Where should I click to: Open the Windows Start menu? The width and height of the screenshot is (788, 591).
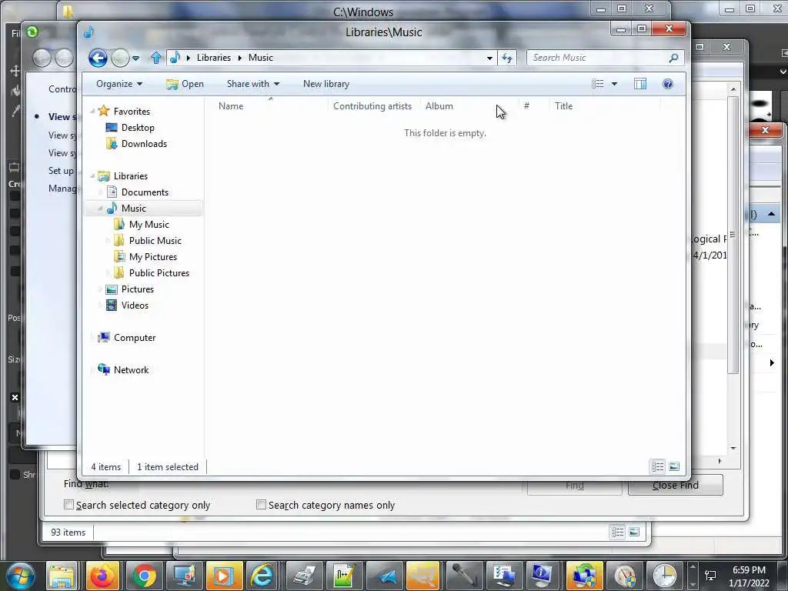coord(20,576)
